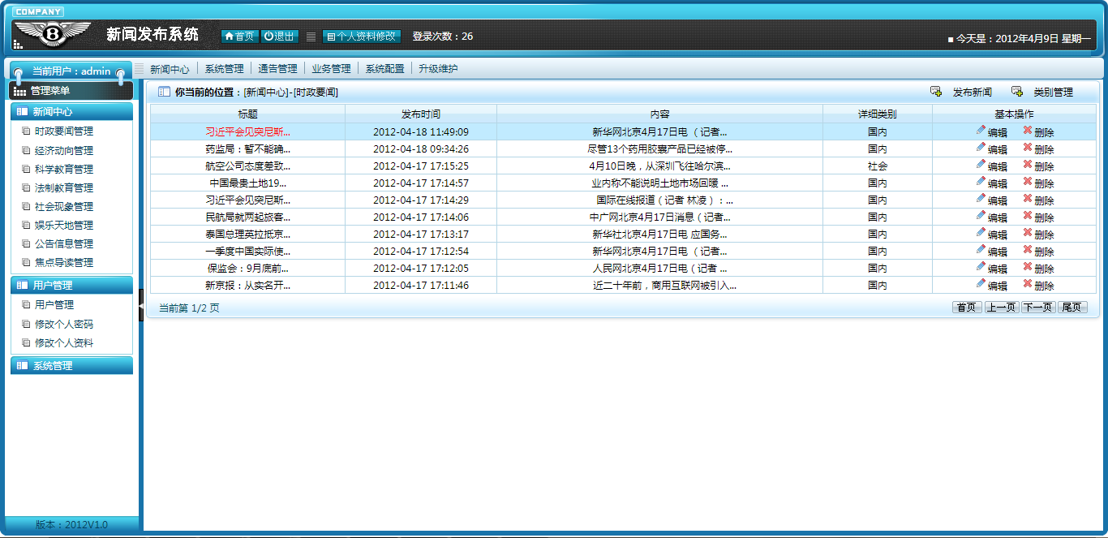This screenshot has width=1108, height=538.
Task: Edit pencil icon for 新京报 row
Action: (x=981, y=284)
